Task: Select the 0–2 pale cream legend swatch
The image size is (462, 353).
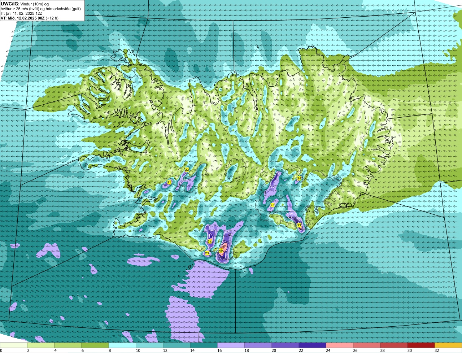Action: pyautogui.click(x=14, y=345)
